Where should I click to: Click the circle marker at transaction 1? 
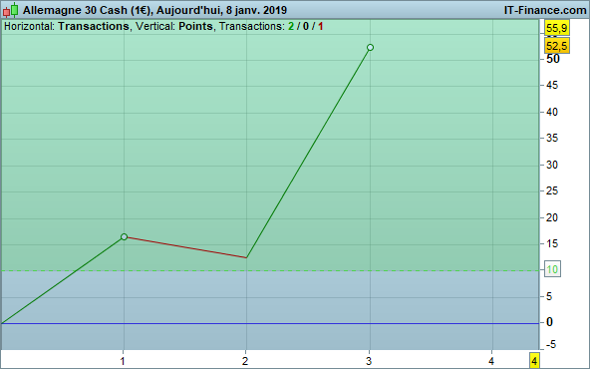[124, 236]
